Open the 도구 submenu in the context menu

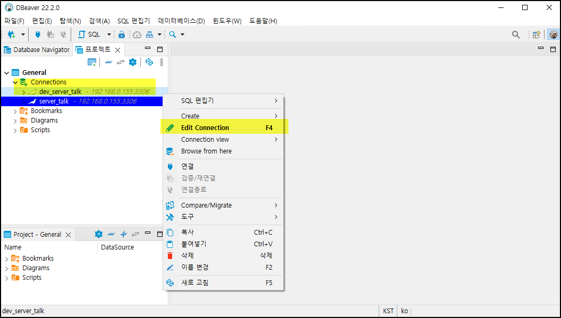(x=223, y=217)
